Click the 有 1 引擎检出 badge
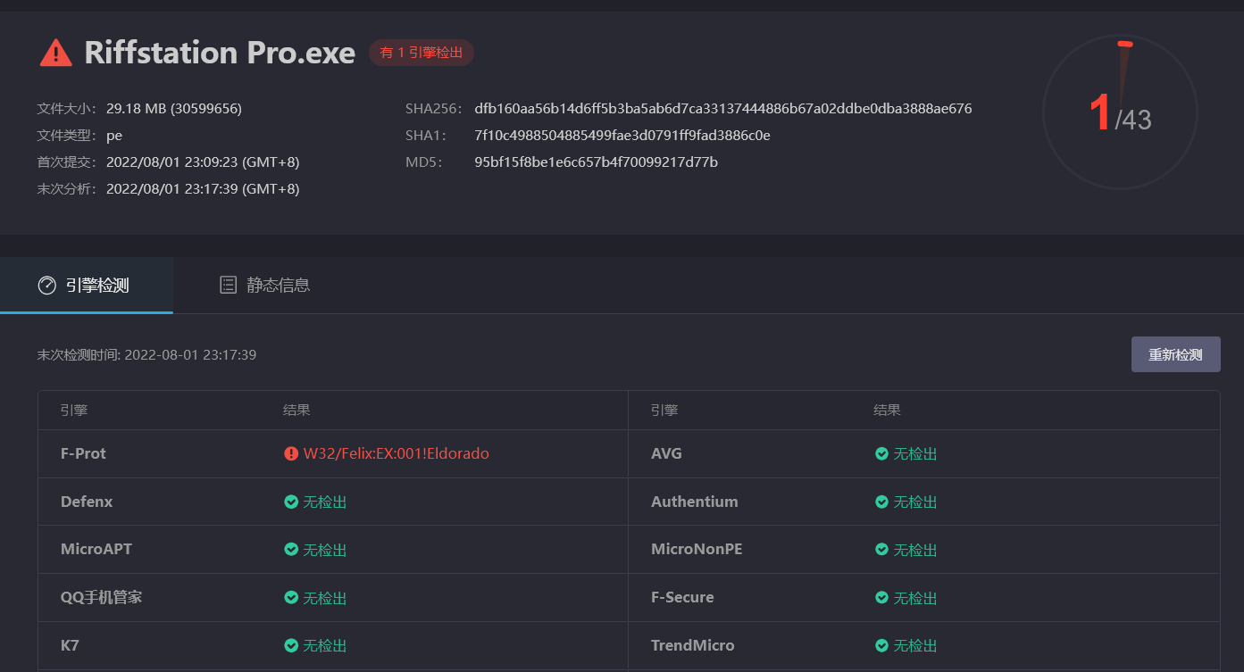1244x672 pixels. (x=421, y=53)
